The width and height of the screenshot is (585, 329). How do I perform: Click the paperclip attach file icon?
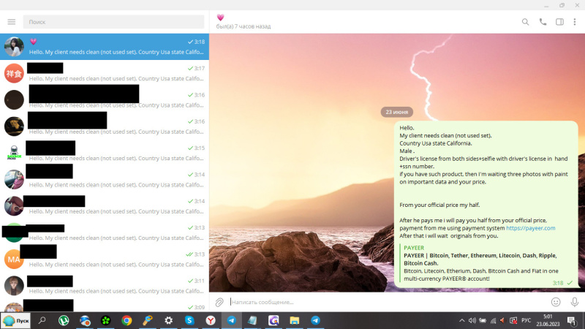point(219,302)
